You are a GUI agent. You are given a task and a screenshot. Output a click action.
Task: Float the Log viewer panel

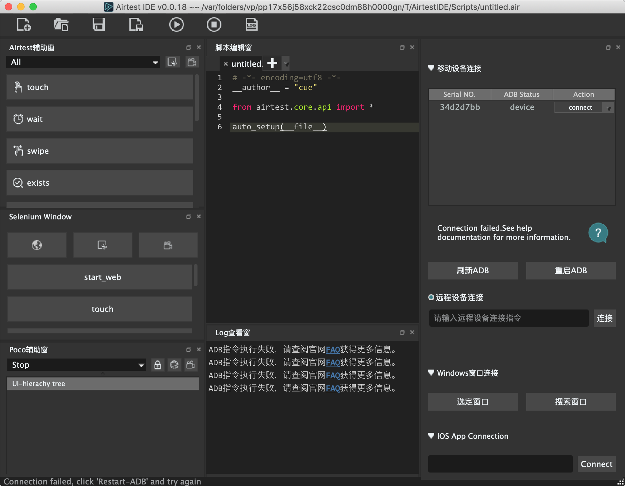coord(402,332)
